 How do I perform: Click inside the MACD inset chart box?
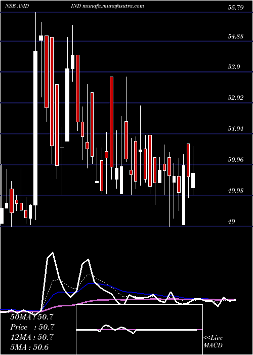pos(139,330)
